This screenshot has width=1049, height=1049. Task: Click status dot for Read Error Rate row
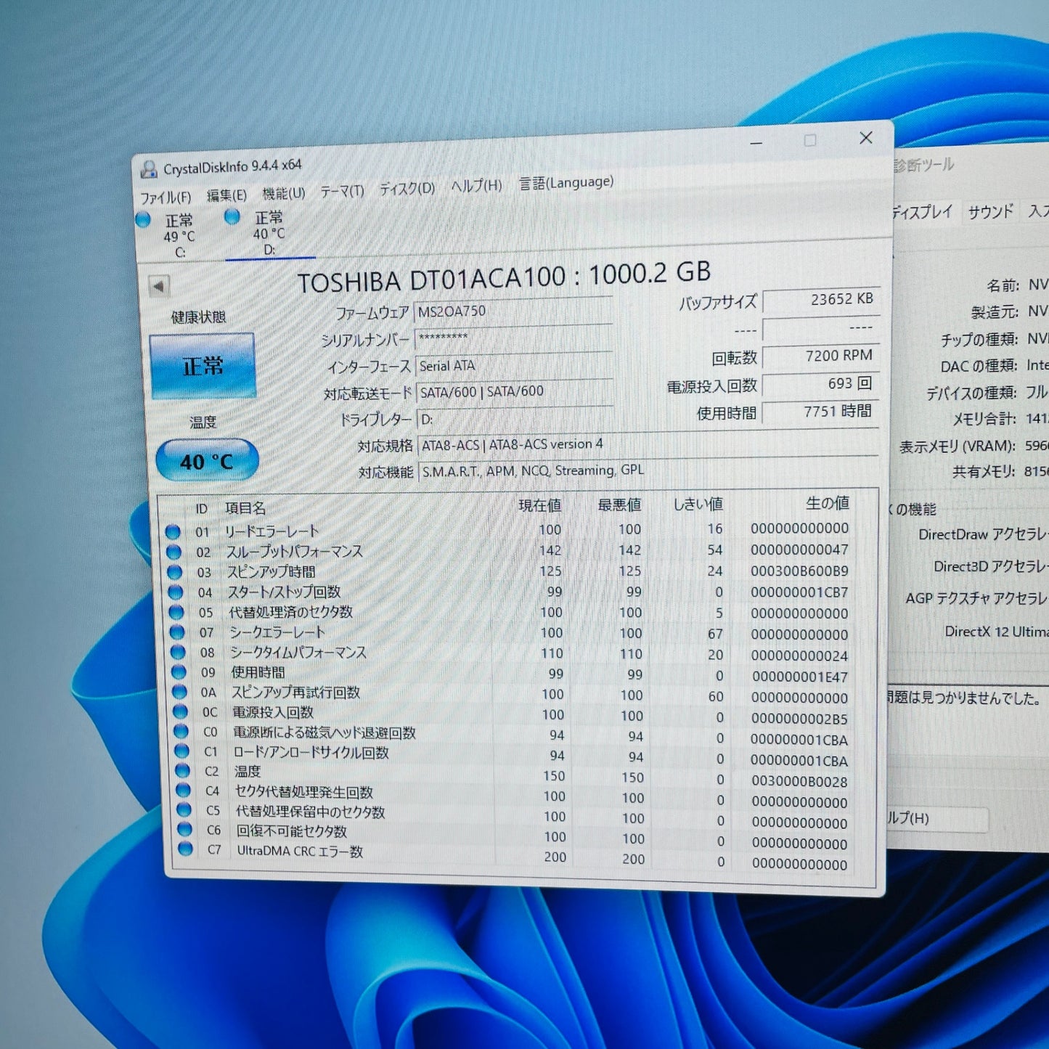click(x=173, y=532)
